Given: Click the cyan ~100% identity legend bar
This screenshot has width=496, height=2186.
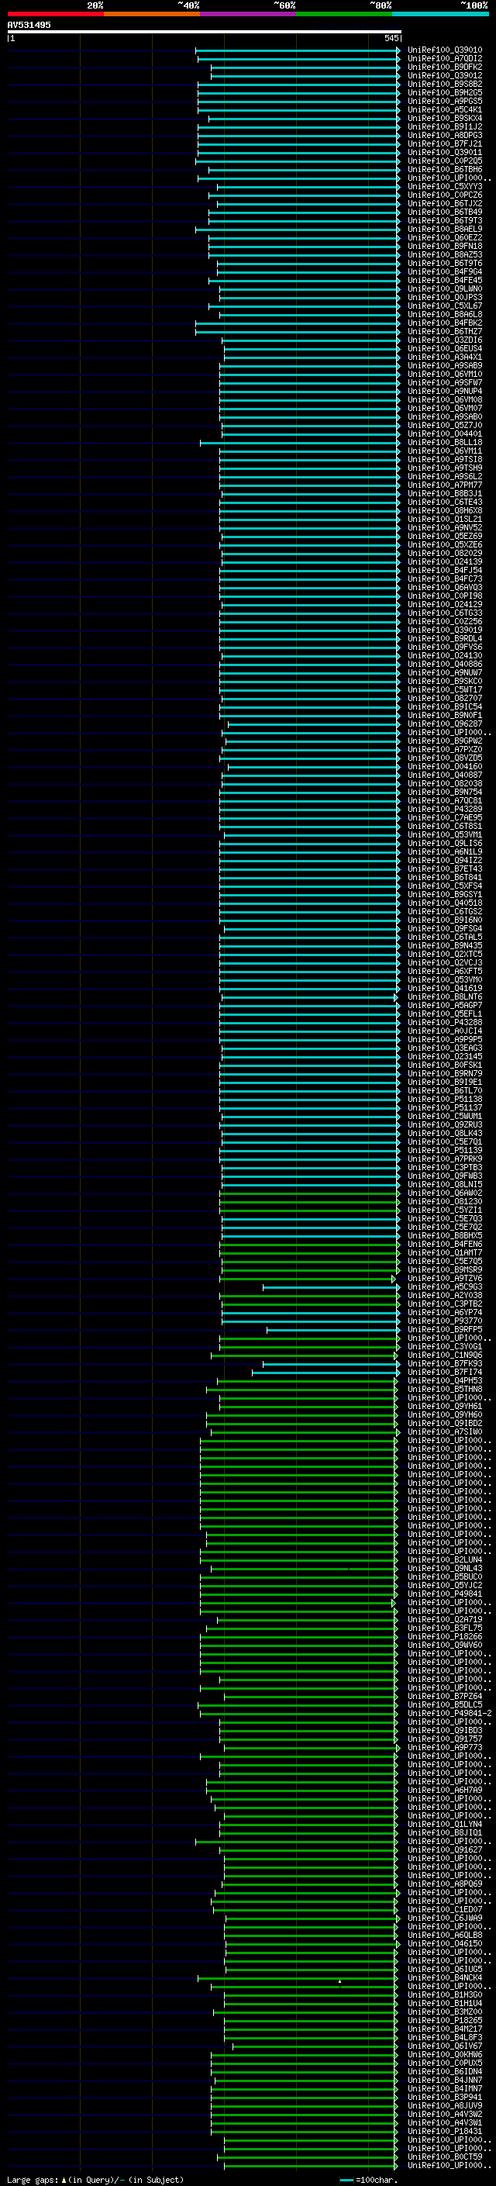Looking at the screenshot, I should (x=440, y=14).
